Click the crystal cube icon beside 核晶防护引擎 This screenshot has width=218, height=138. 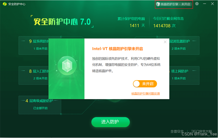coord(158,4)
